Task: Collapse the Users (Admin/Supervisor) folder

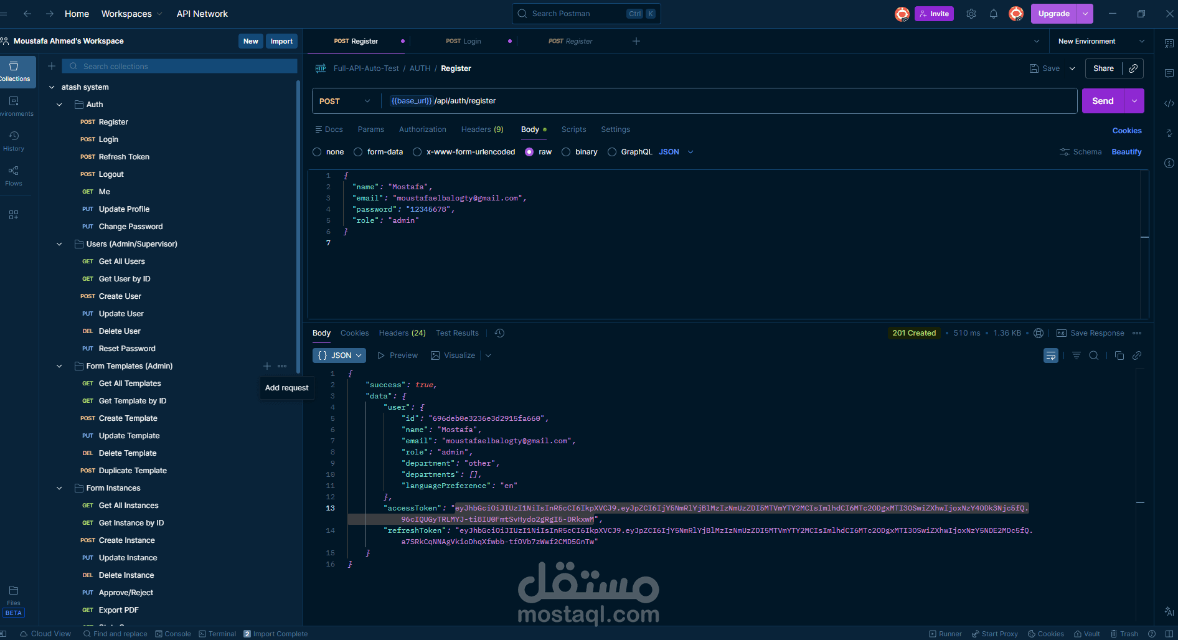Action: coord(59,244)
